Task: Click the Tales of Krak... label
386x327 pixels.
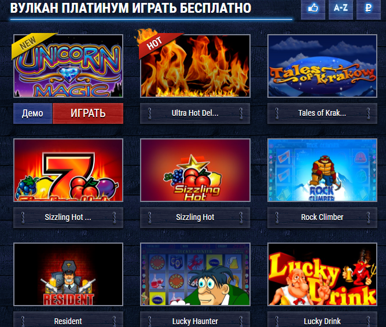Action: pyautogui.click(x=322, y=113)
